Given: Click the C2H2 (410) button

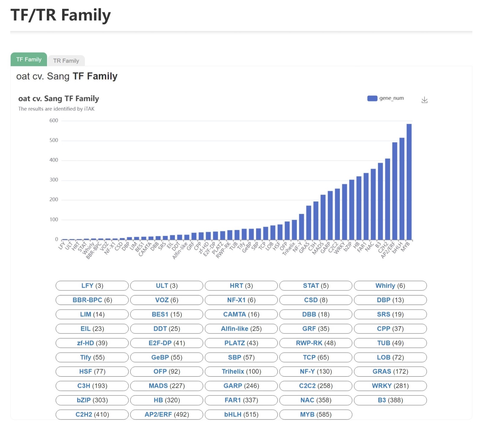Looking at the screenshot, I should 92,414.
